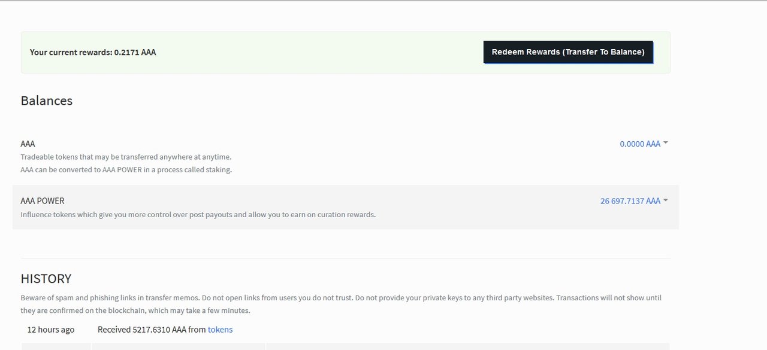Click the caret arrow beside 0.0000 AAA
The width and height of the screenshot is (767, 350).
point(666,143)
